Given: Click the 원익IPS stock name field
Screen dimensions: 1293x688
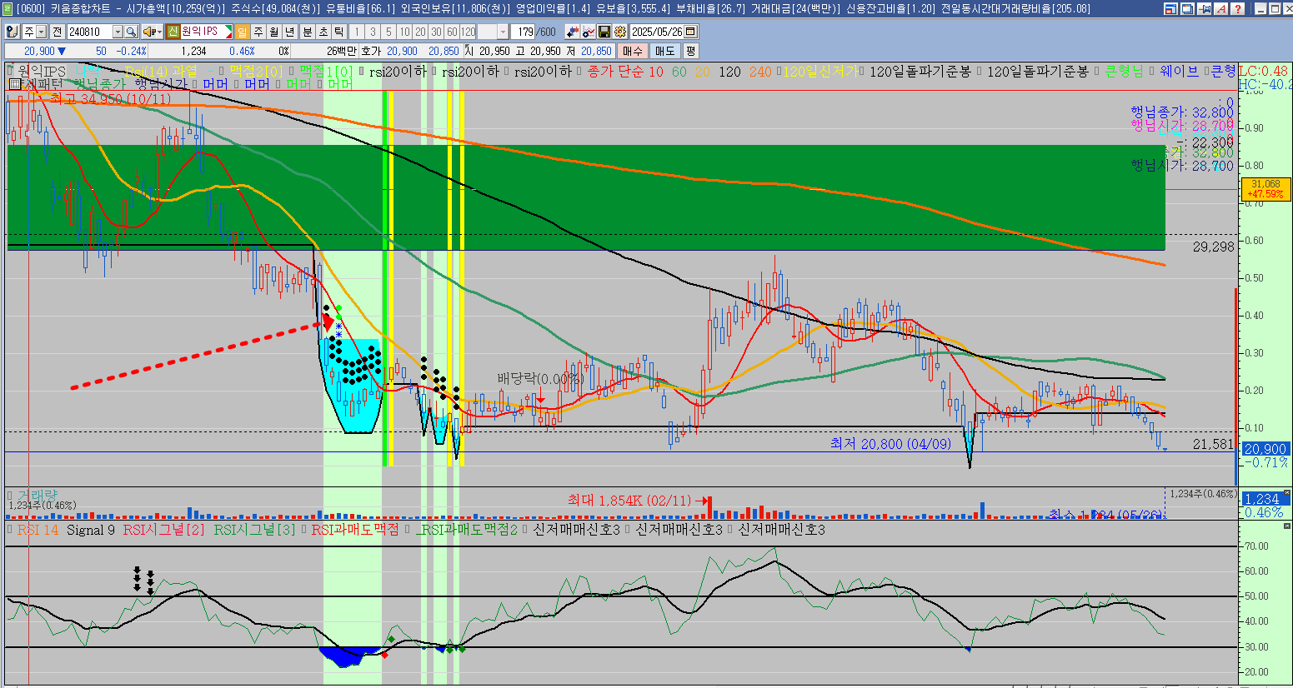Looking at the screenshot, I should coord(206,32).
